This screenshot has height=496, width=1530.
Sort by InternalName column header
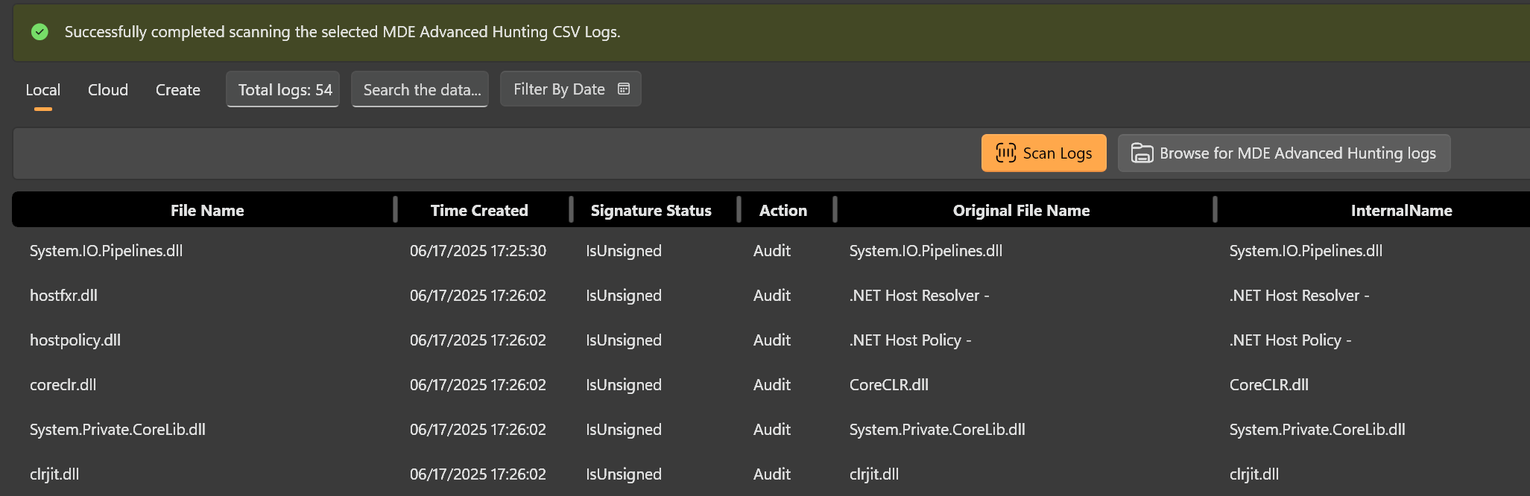(1401, 211)
